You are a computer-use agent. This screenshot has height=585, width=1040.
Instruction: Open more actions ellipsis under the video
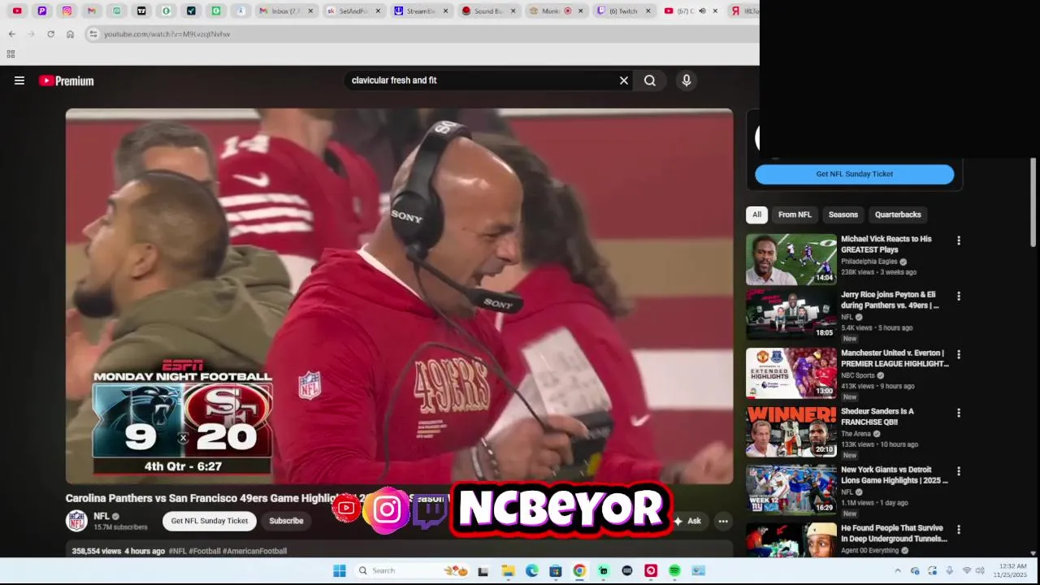click(723, 521)
